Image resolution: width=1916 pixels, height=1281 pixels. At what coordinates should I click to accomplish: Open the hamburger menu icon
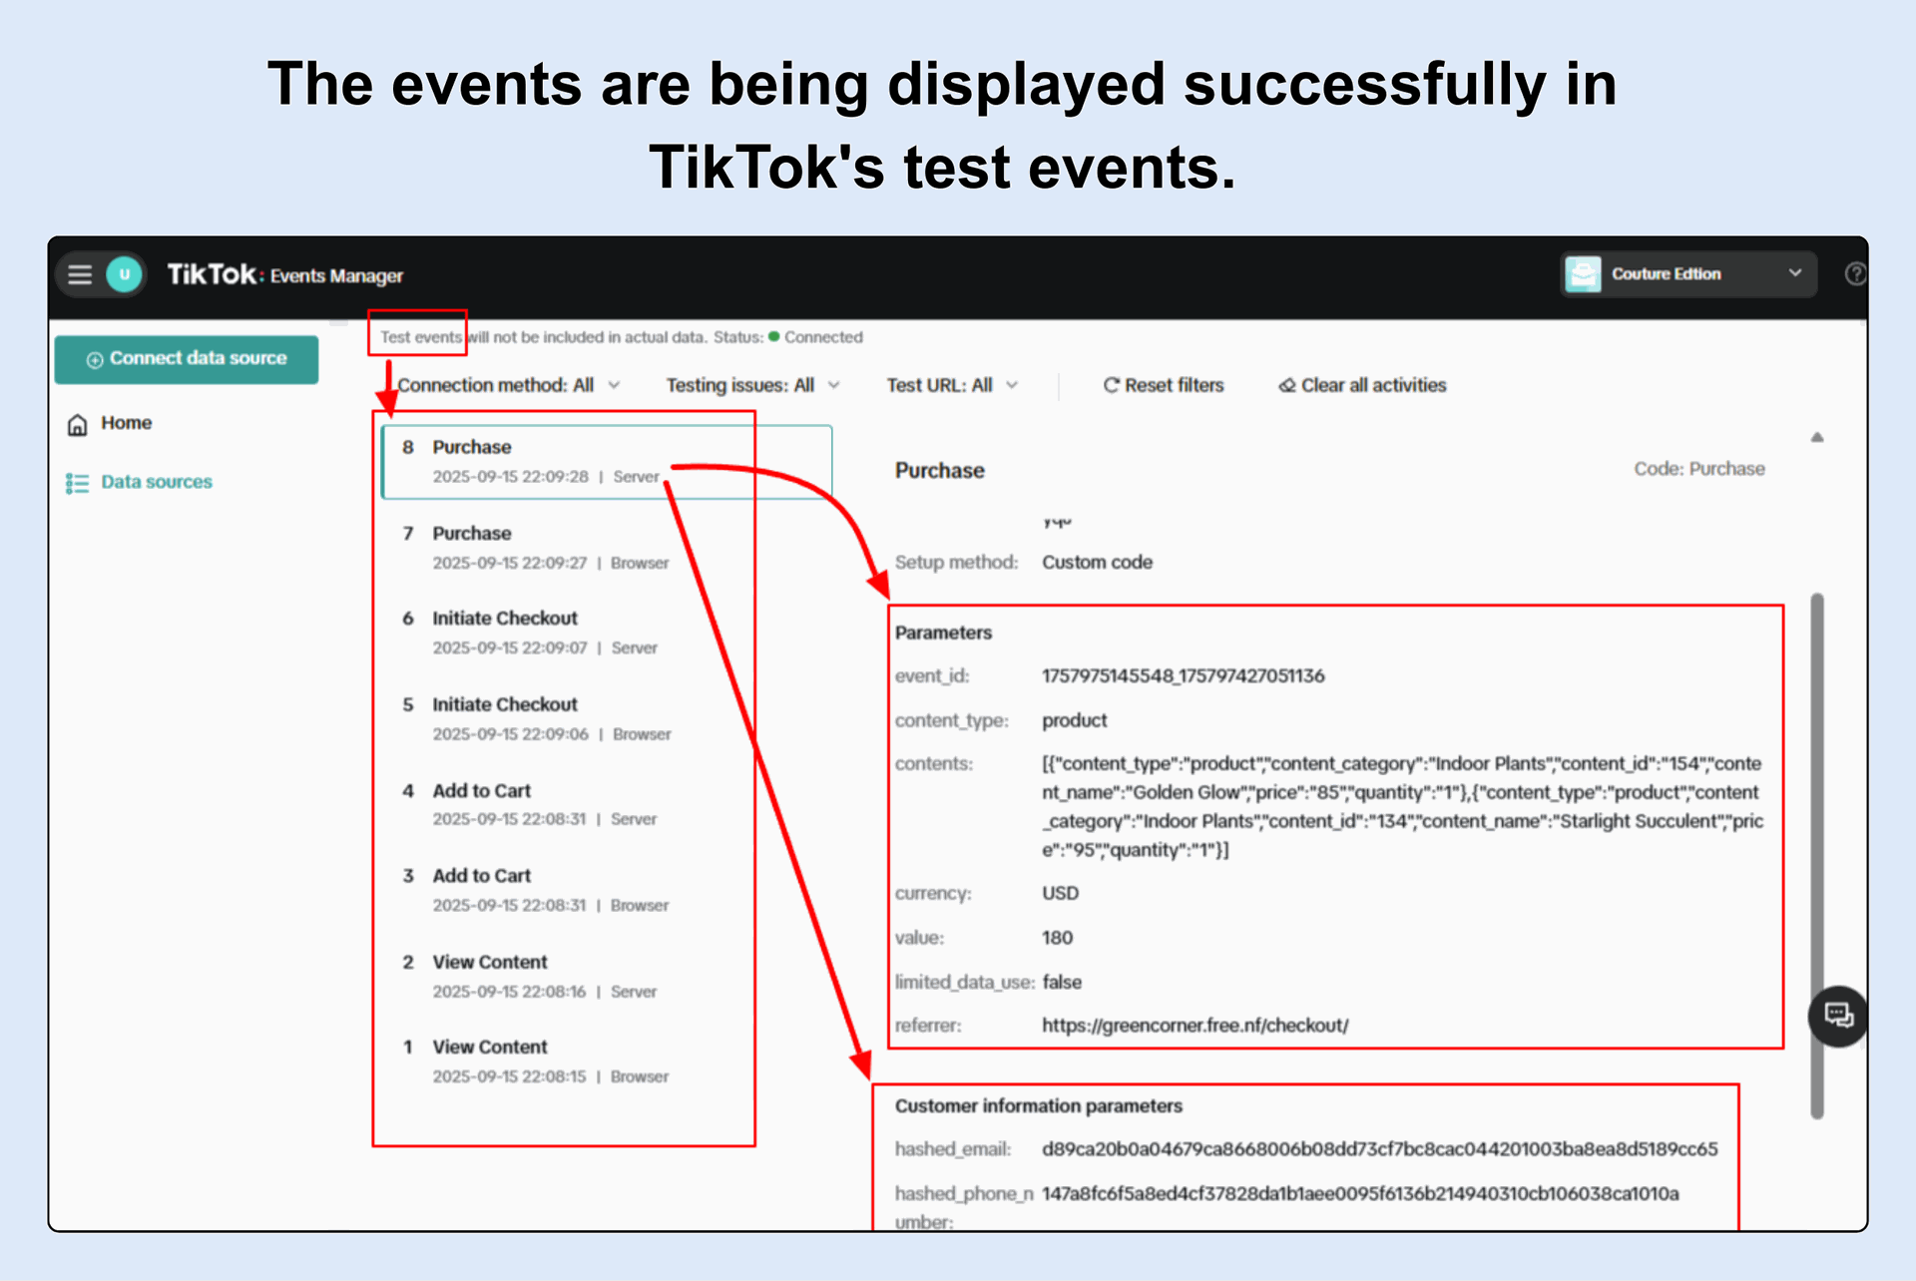(x=80, y=274)
